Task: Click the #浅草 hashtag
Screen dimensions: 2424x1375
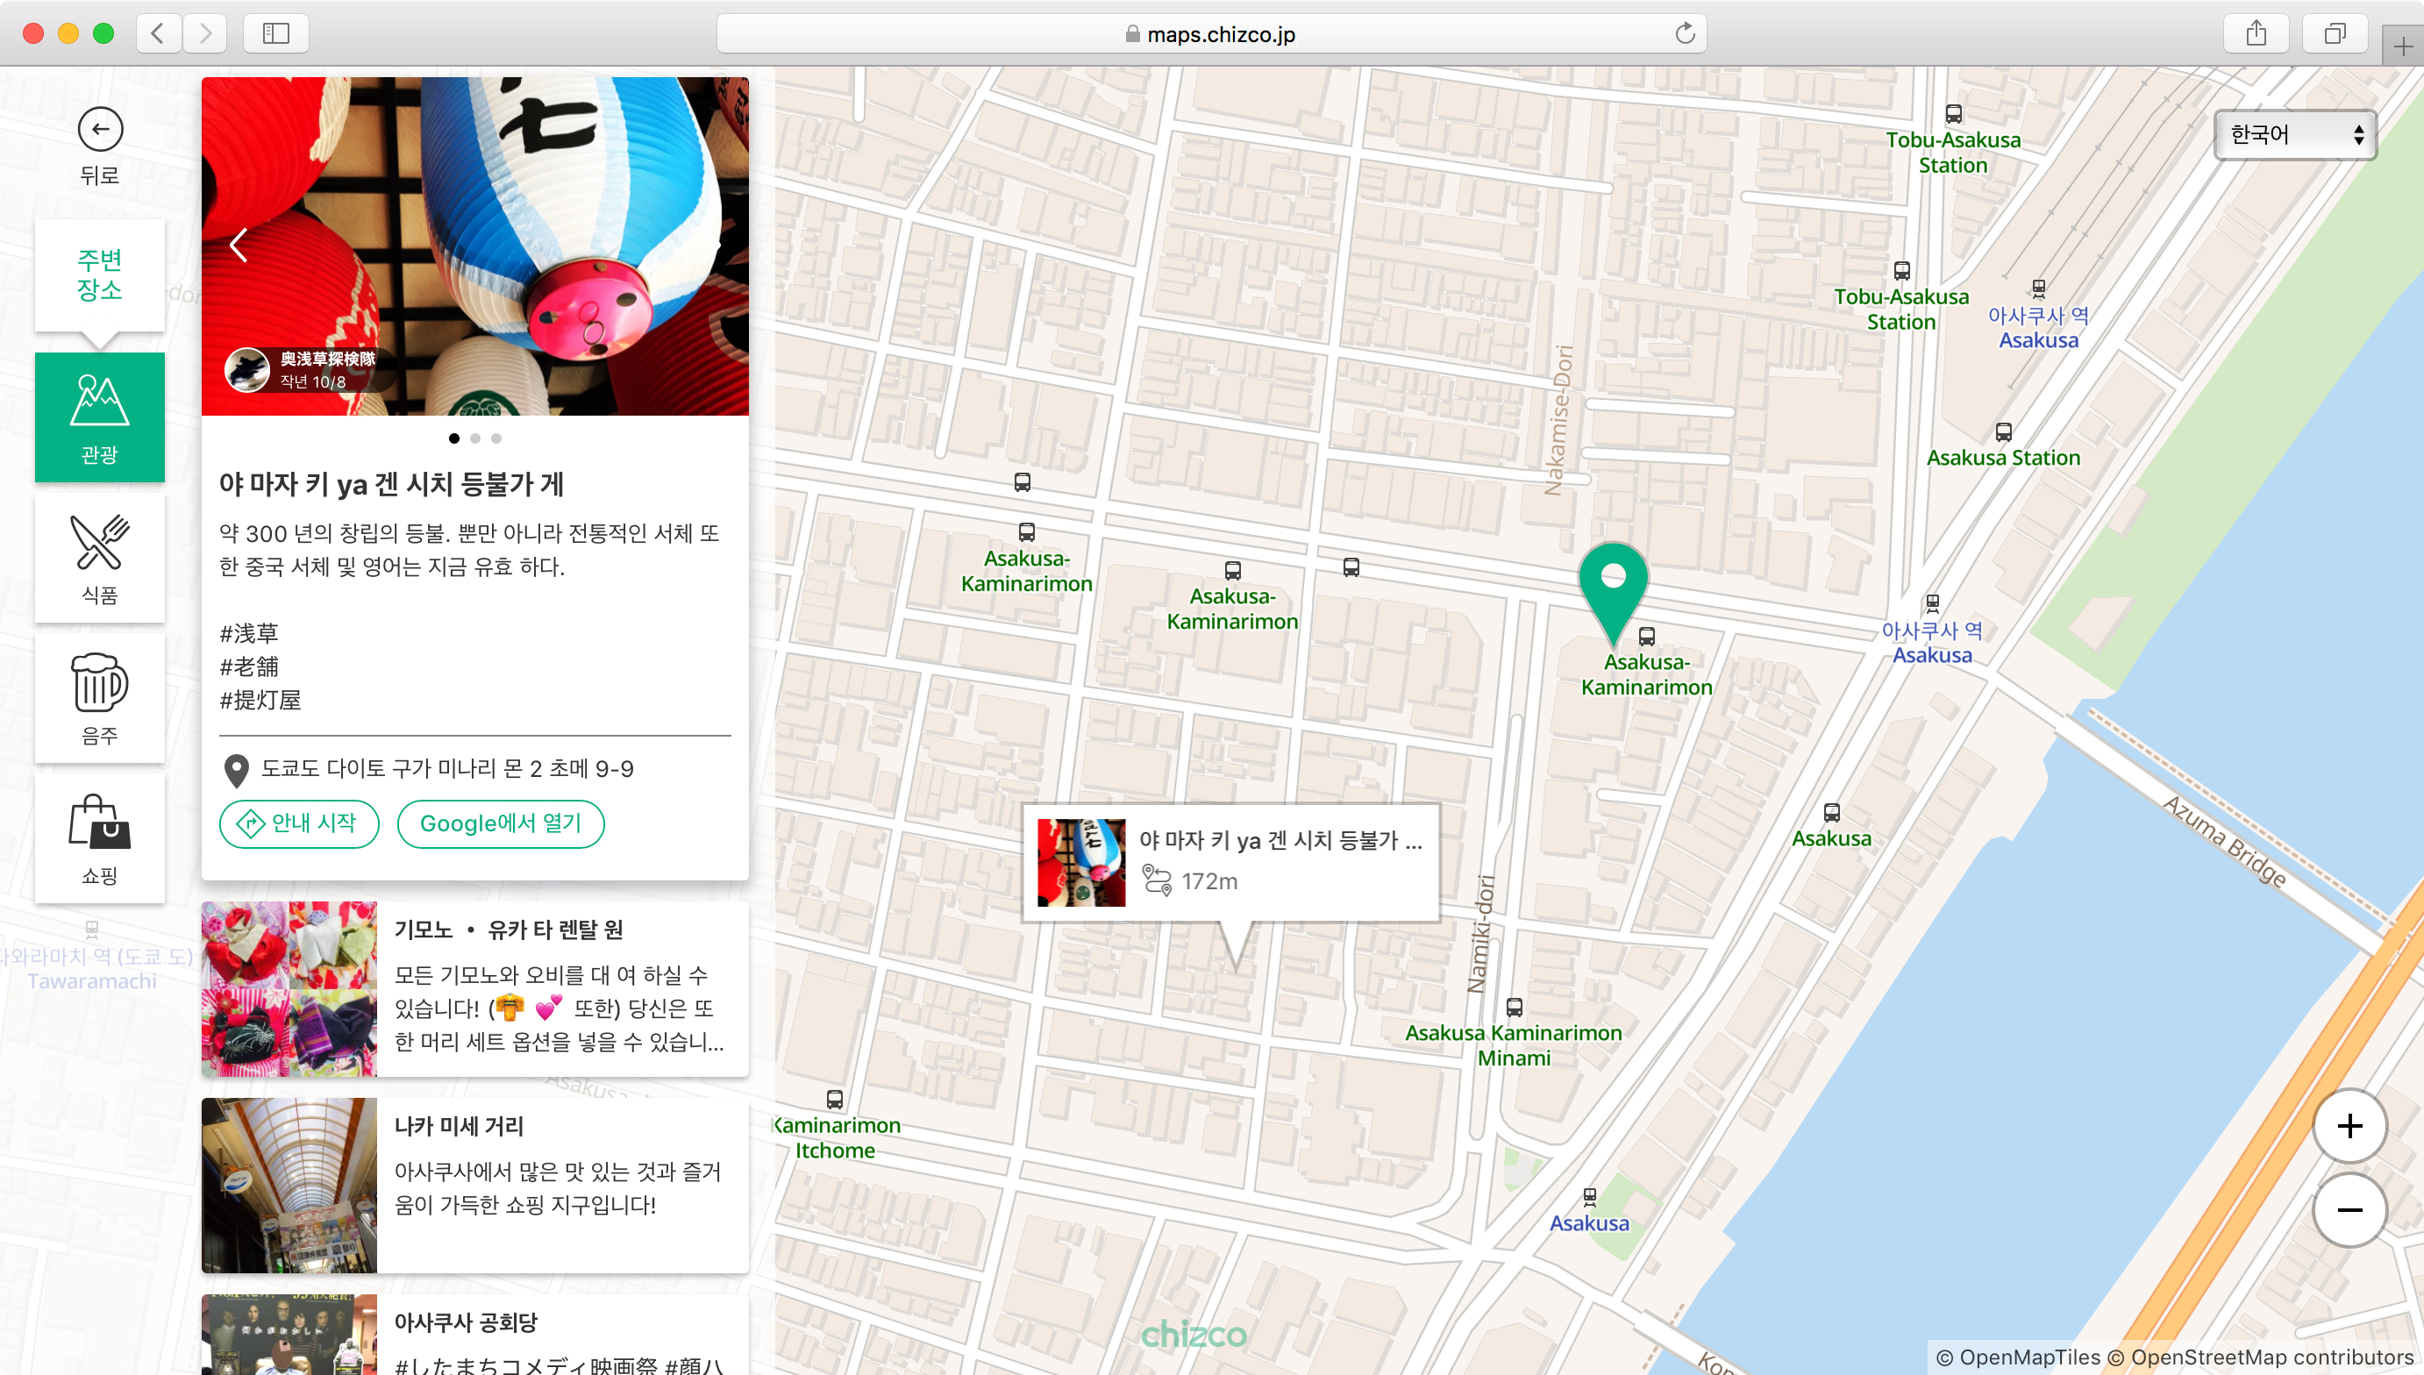Action: coord(249,633)
